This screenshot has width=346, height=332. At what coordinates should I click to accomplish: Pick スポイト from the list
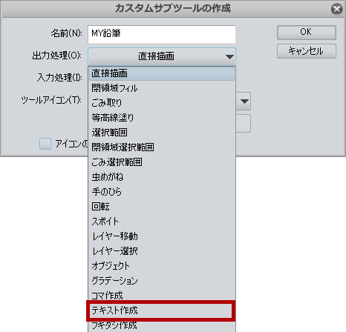[x=162, y=222]
